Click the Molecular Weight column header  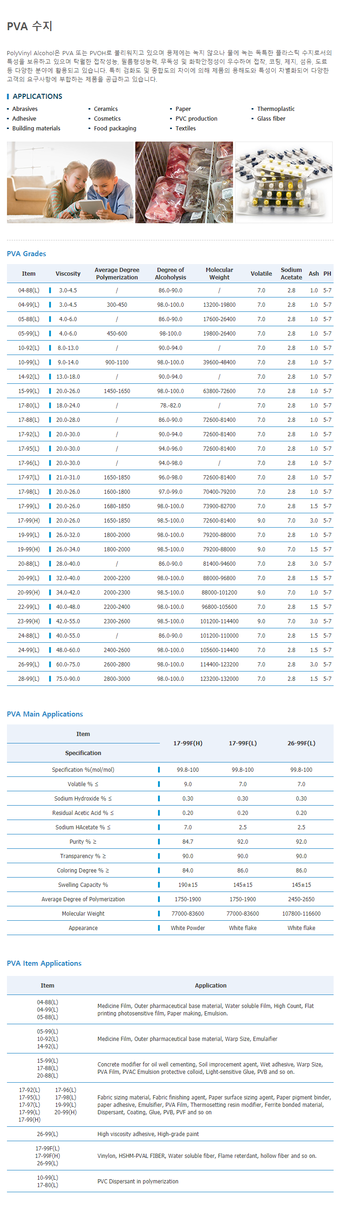(219, 274)
